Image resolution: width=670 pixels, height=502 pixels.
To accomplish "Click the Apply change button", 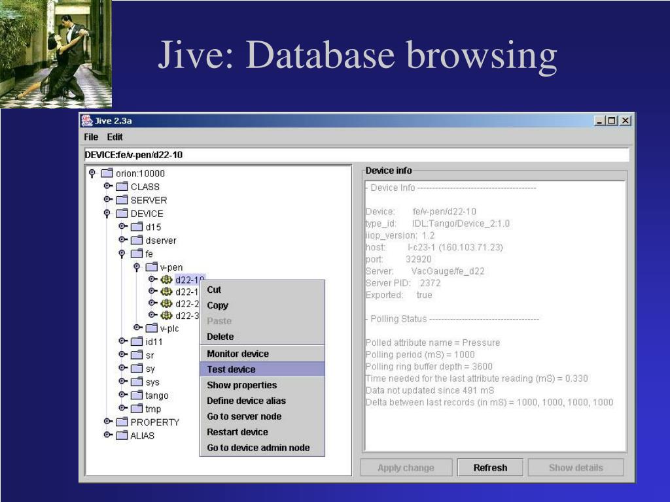I will pyautogui.click(x=406, y=468).
